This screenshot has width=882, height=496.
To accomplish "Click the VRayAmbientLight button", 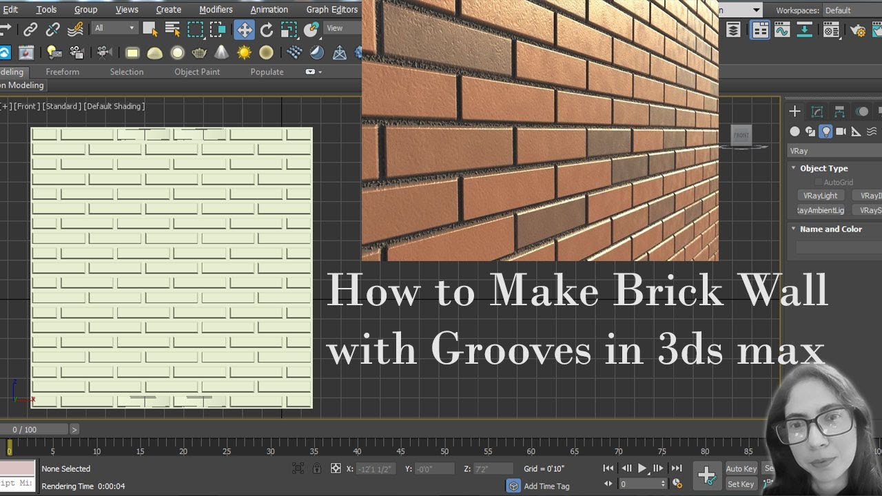I will [x=820, y=210].
